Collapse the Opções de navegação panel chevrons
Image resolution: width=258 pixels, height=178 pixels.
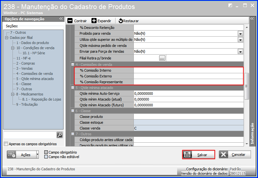(x=61, y=19)
